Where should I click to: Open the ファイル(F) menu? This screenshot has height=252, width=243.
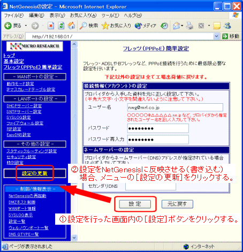pyautogui.click(x=14, y=16)
